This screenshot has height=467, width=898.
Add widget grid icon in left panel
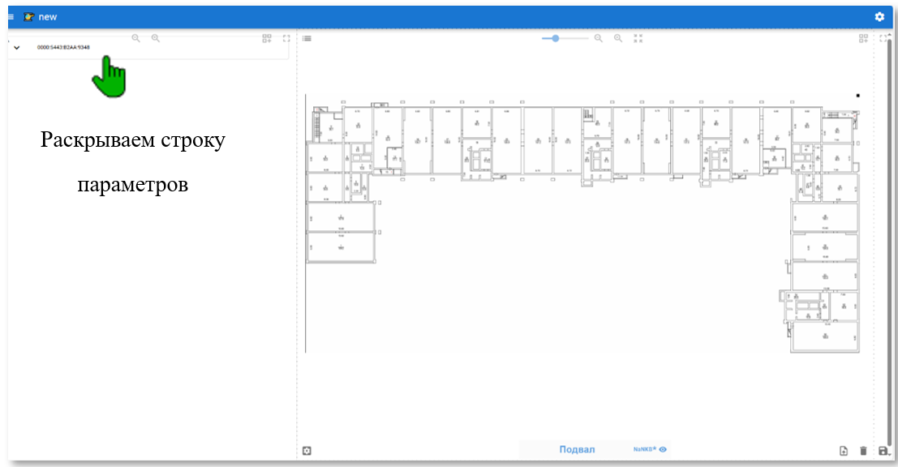point(267,38)
